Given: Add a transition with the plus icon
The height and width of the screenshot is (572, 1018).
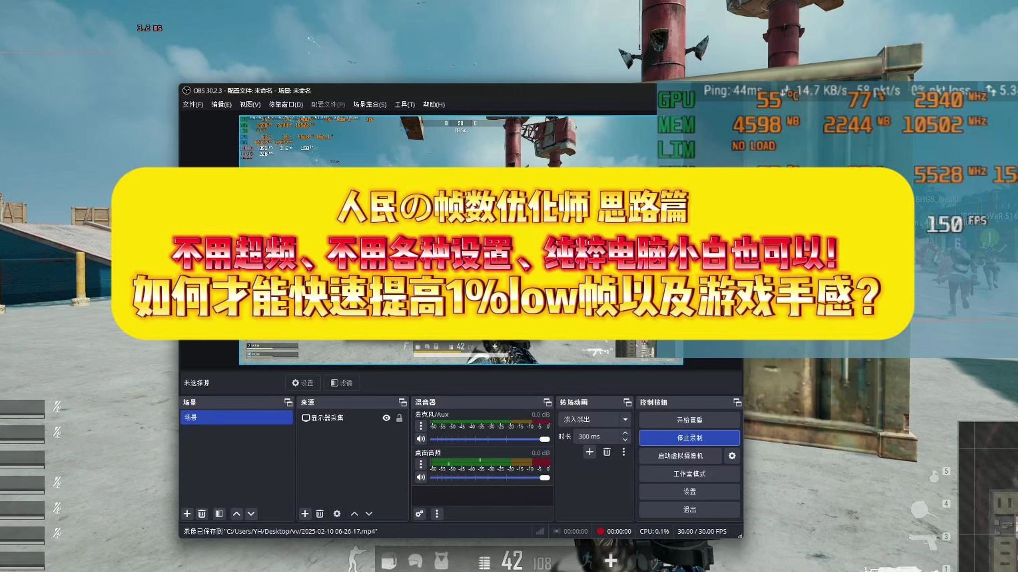Looking at the screenshot, I should [590, 452].
